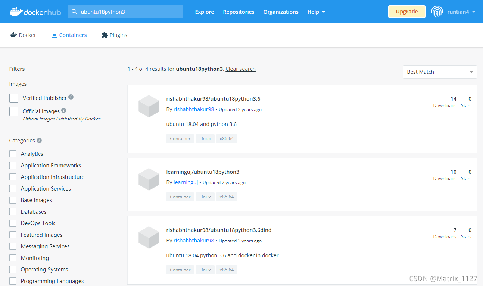The height and width of the screenshot is (286, 483).
Task: Tick the Application Services checkbox
Action: coord(13,188)
